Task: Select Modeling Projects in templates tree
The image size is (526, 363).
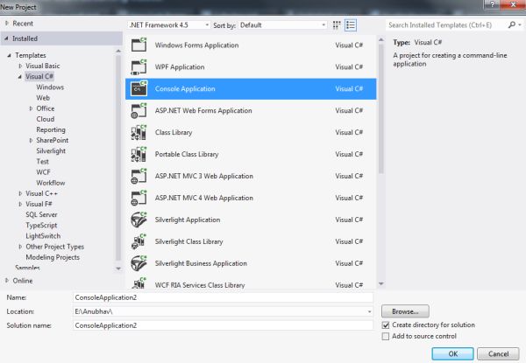Action: [x=53, y=257]
